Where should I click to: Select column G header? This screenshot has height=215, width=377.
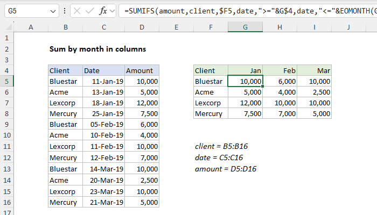coord(245,27)
